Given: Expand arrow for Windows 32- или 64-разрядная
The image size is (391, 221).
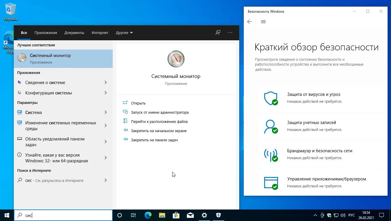Looking at the screenshot, I should tap(106, 158).
